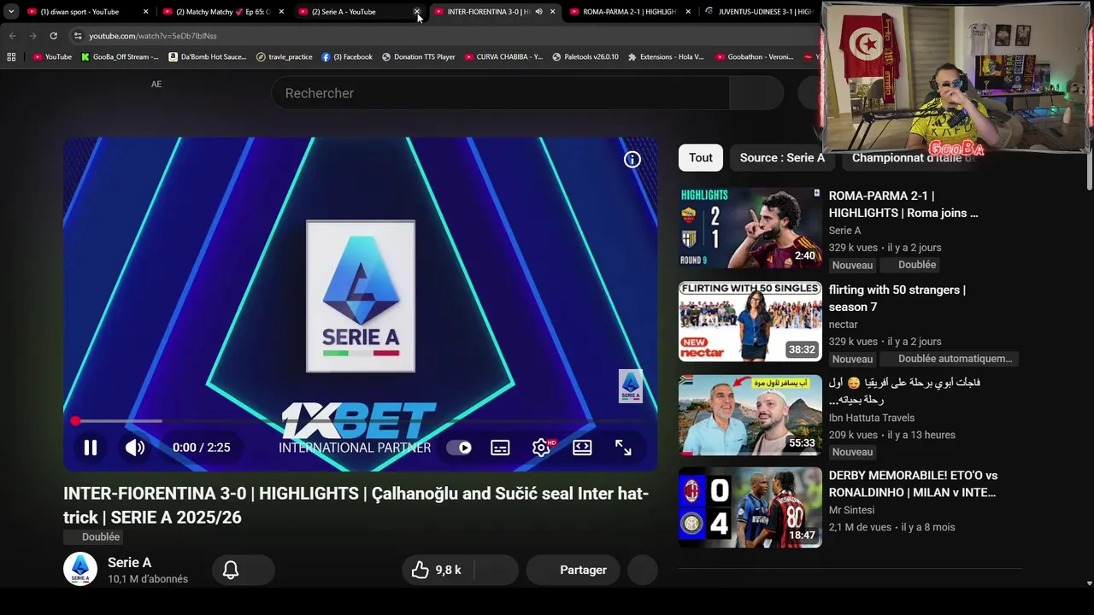Go back with the browser back arrow
1094x615 pixels.
12,36
